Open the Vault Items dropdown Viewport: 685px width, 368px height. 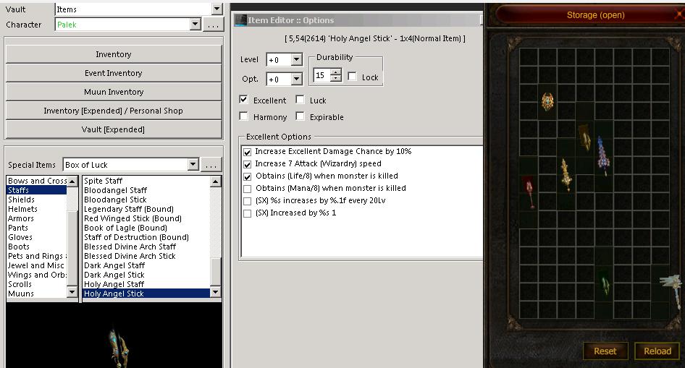217,9
